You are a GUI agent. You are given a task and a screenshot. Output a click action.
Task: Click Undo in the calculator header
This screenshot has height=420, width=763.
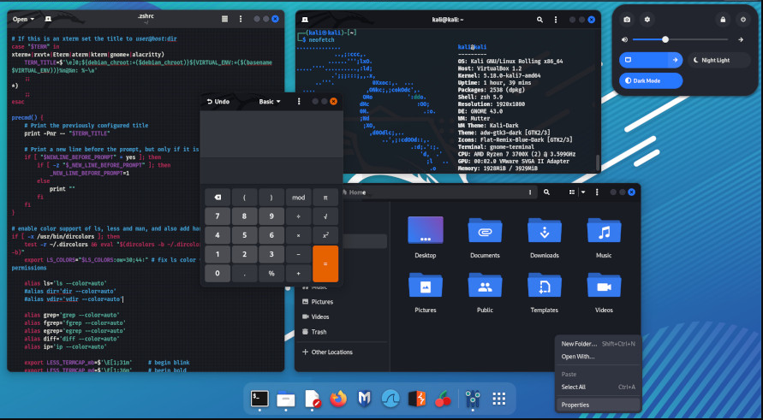[218, 102]
